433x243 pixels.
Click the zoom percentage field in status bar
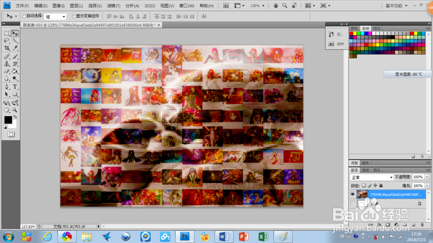tap(28, 227)
